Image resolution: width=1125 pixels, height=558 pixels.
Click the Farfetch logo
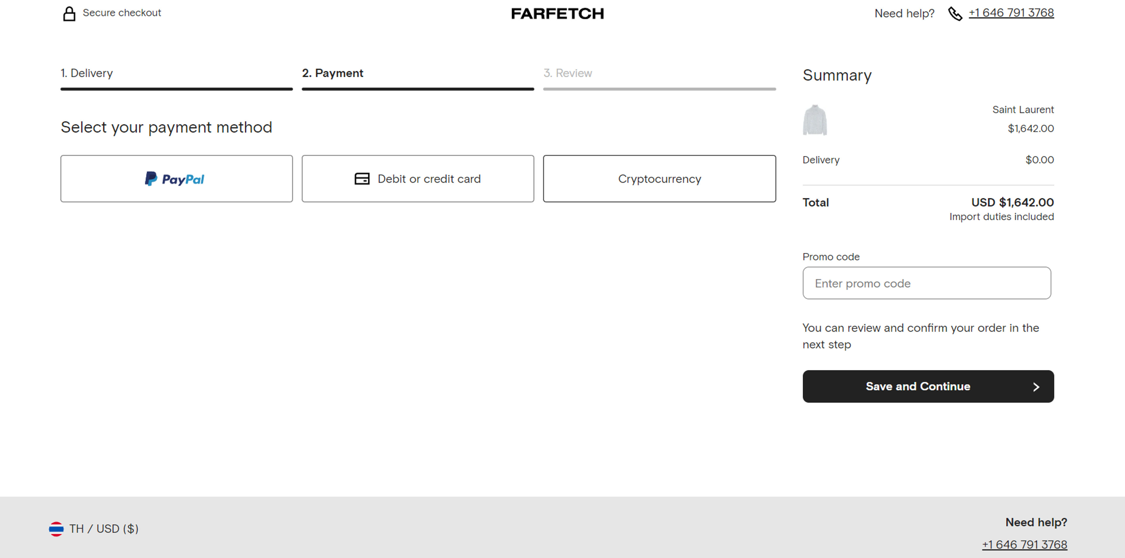pos(557,13)
